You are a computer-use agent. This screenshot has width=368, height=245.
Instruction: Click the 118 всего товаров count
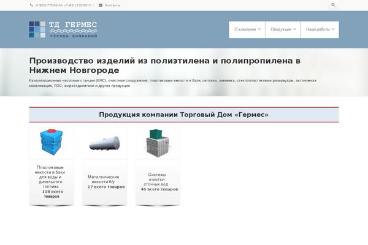click(52, 194)
